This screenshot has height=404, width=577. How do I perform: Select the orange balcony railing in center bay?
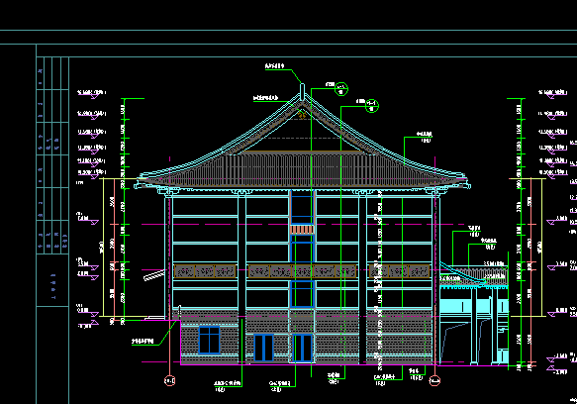(302, 230)
